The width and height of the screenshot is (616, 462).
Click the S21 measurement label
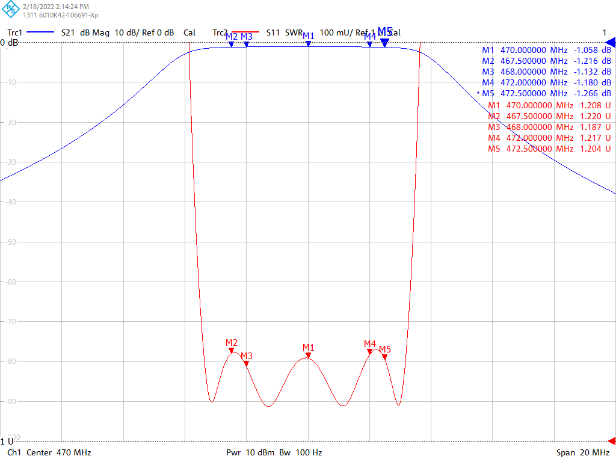click(68, 32)
